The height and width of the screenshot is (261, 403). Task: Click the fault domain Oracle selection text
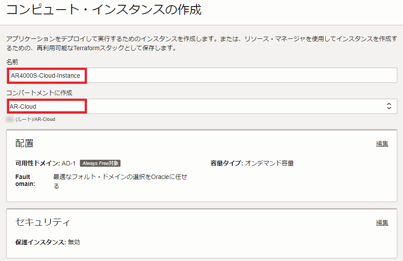pyautogui.click(x=120, y=181)
